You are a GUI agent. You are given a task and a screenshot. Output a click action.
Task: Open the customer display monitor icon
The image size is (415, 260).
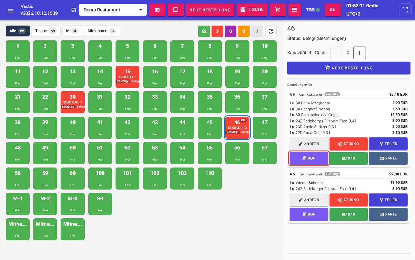coord(176,10)
